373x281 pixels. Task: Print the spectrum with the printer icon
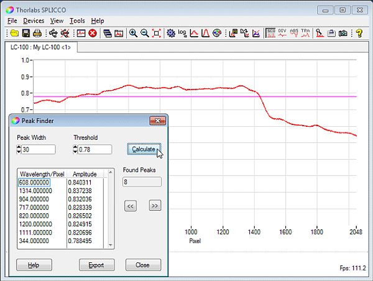click(x=37, y=33)
